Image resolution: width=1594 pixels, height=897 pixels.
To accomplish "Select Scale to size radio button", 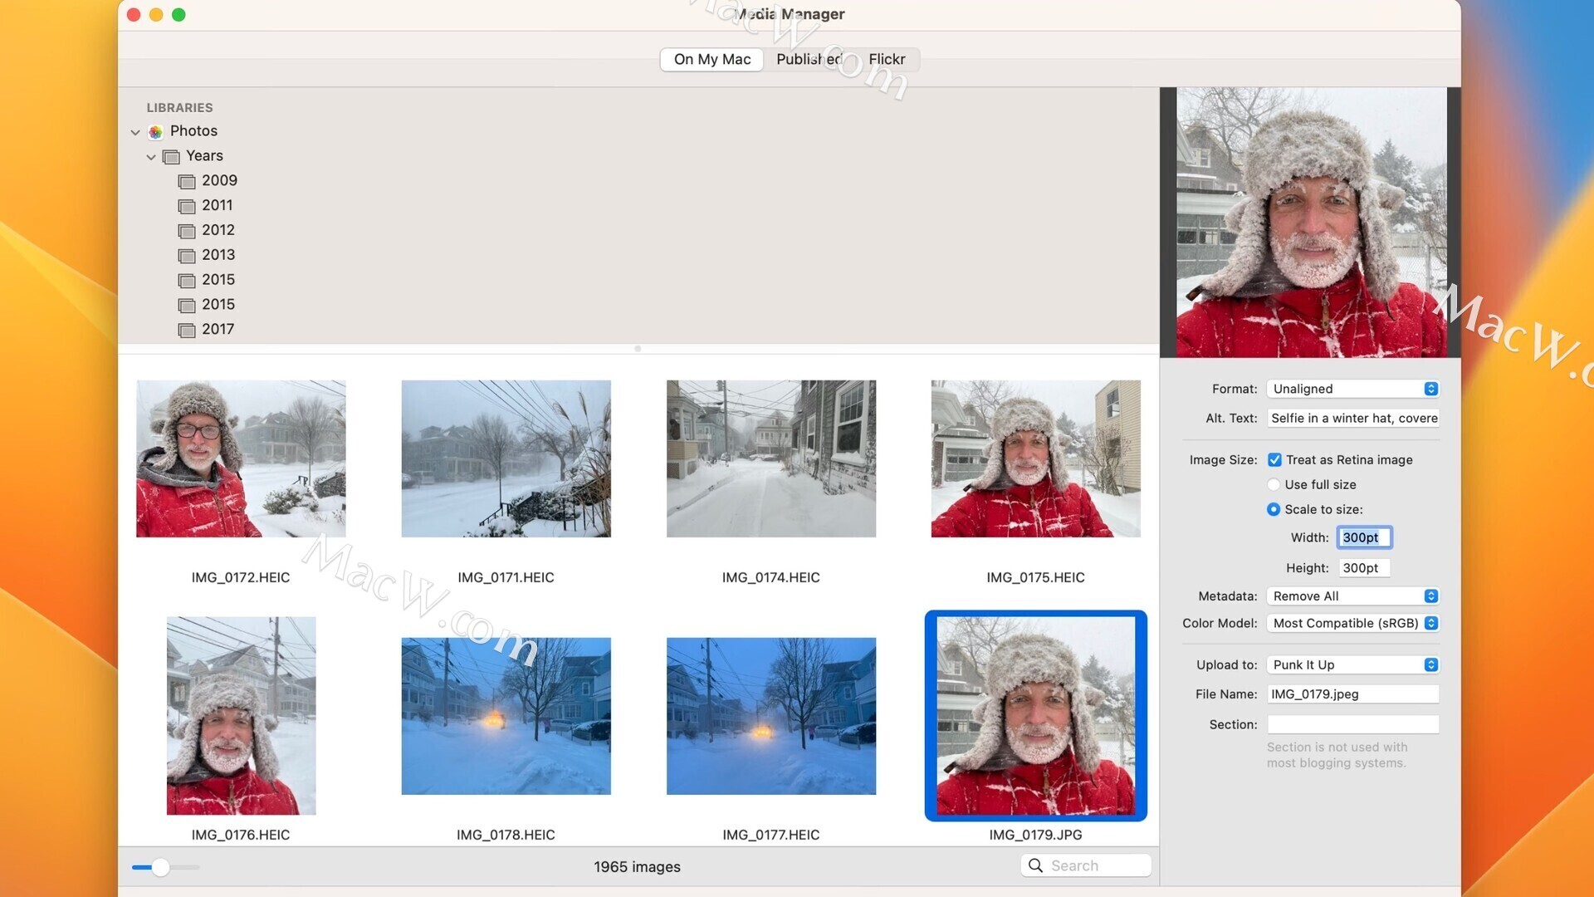I will pyautogui.click(x=1274, y=509).
